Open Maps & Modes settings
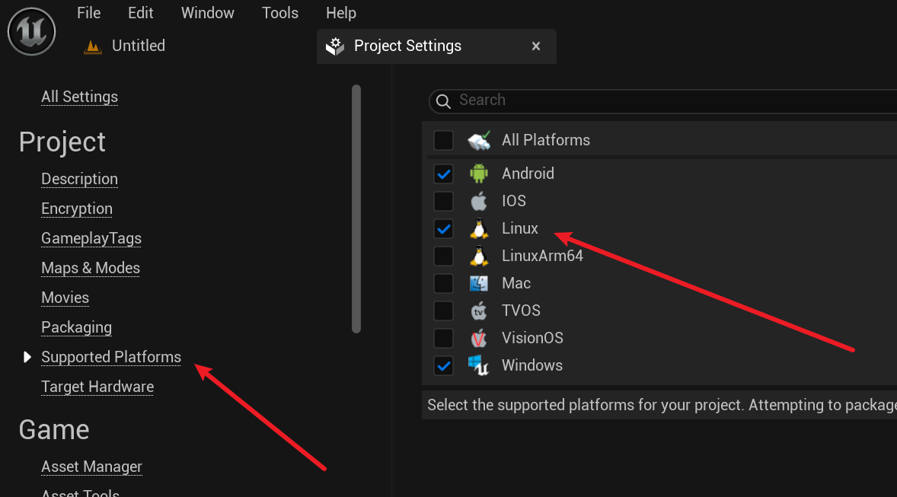The image size is (897, 497). pos(91,268)
